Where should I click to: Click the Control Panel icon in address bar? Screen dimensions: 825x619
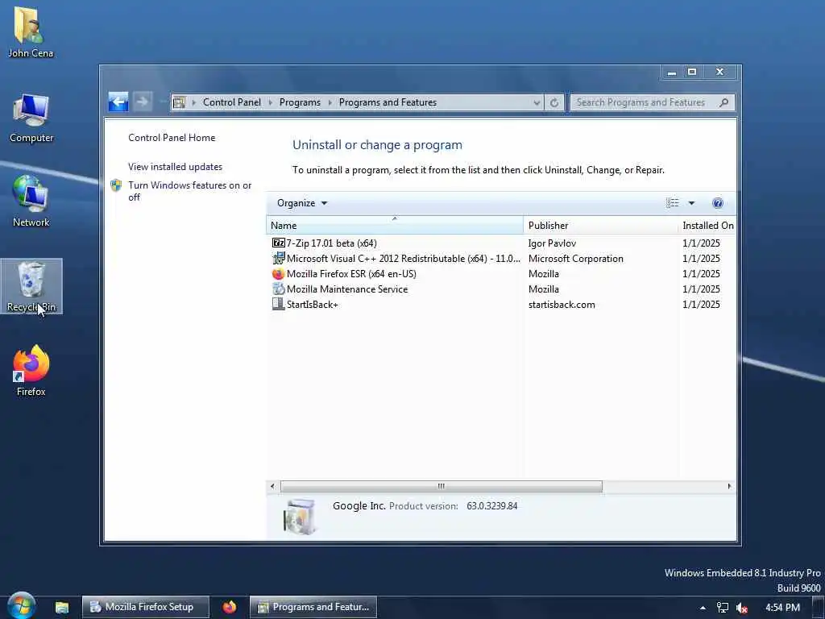180,102
